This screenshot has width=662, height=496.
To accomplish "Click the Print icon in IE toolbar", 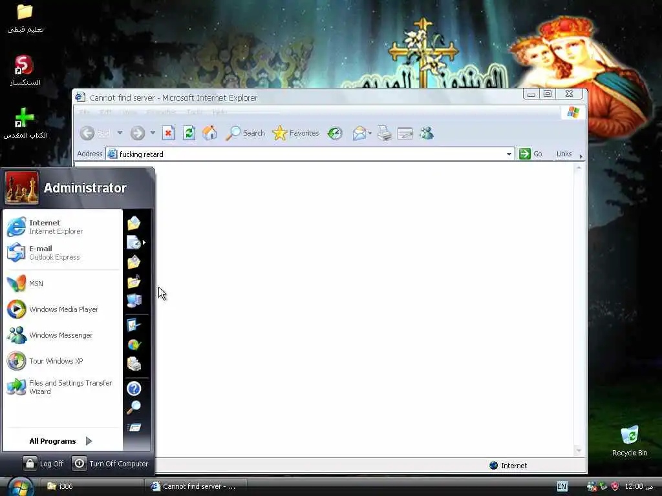I will (x=384, y=133).
